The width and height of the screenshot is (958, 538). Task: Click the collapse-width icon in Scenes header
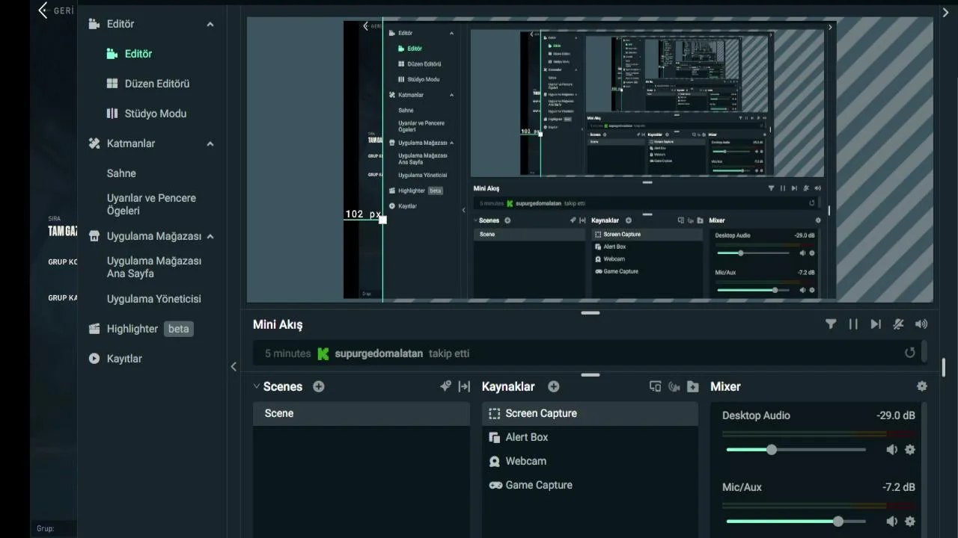[x=464, y=386]
